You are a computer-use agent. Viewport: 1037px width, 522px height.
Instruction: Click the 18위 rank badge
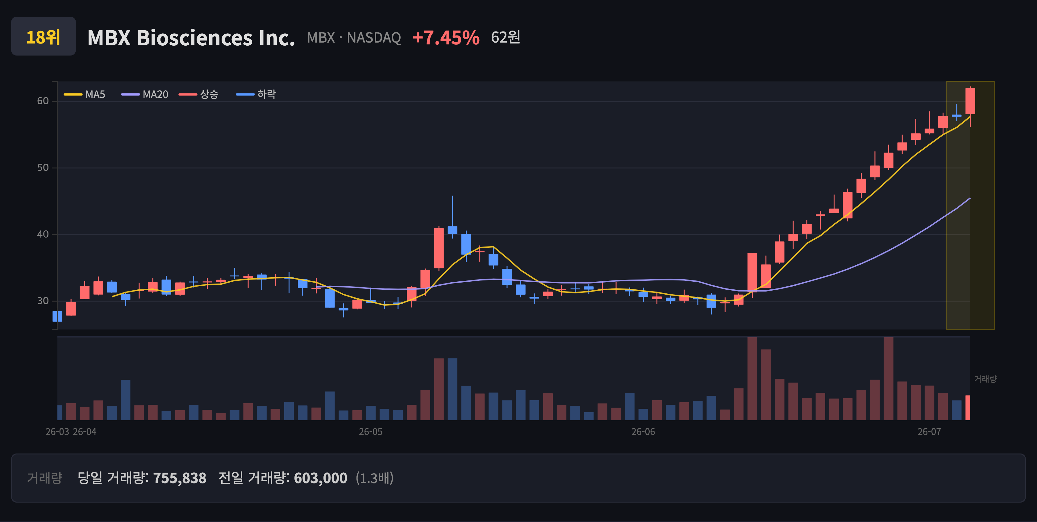pos(43,36)
